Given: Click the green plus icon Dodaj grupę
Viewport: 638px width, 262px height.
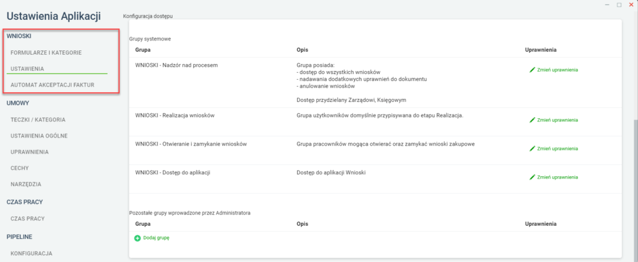Looking at the screenshot, I should (x=138, y=238).
